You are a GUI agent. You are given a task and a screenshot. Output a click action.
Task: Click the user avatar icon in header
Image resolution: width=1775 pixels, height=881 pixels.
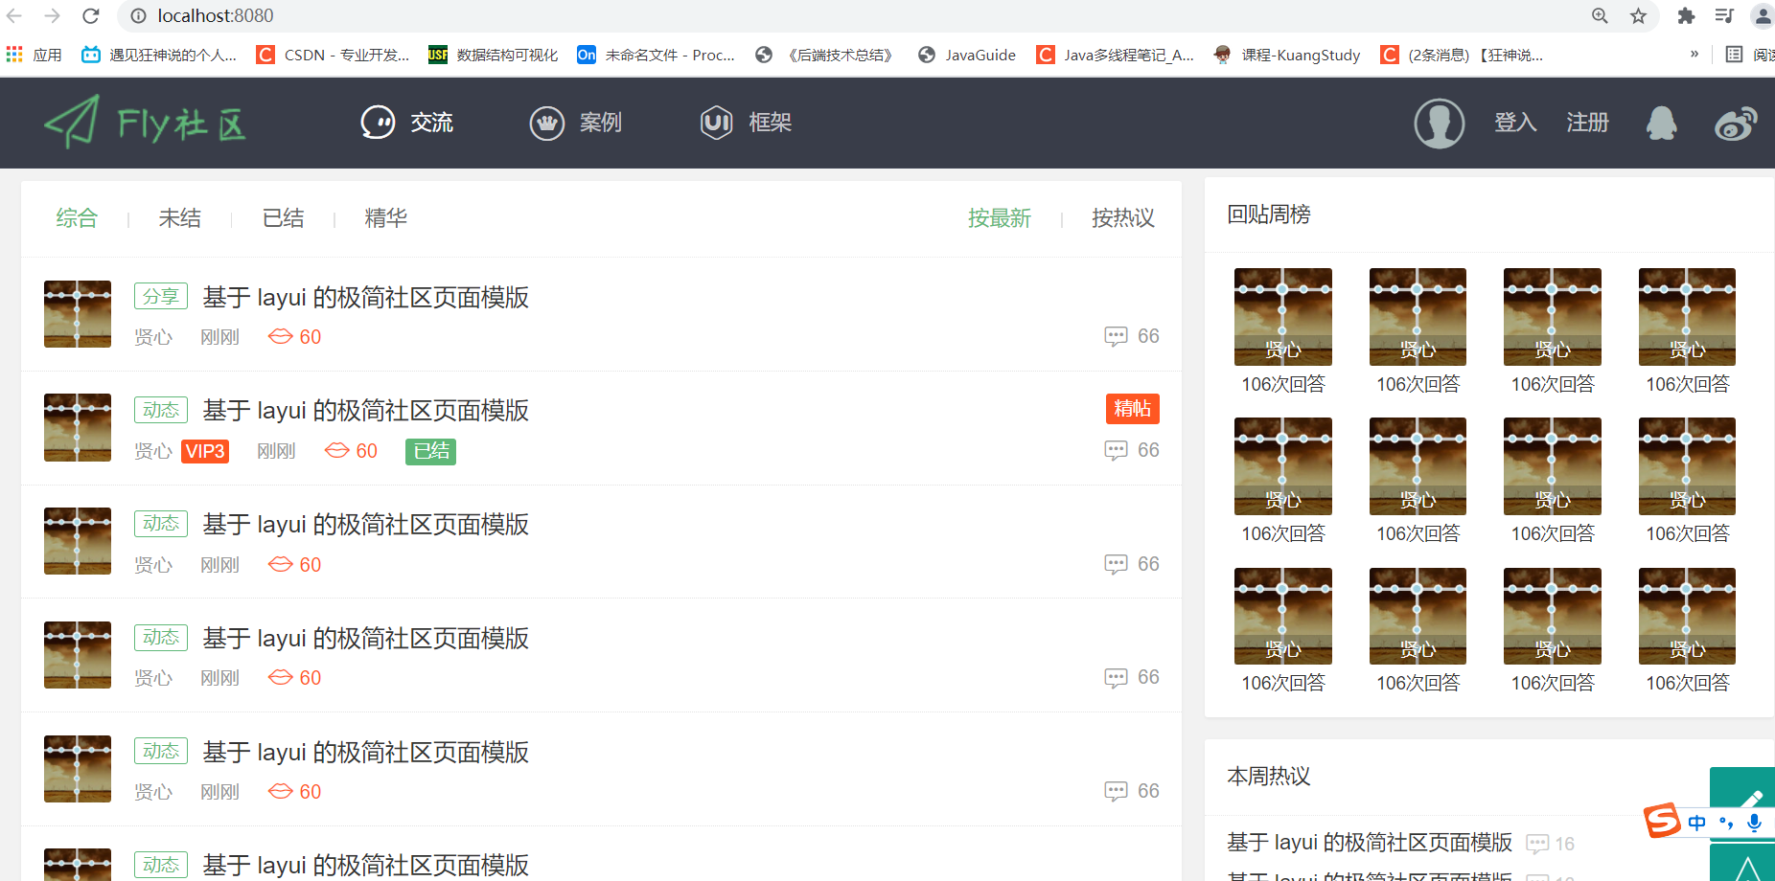click(x=1440, y=123)
